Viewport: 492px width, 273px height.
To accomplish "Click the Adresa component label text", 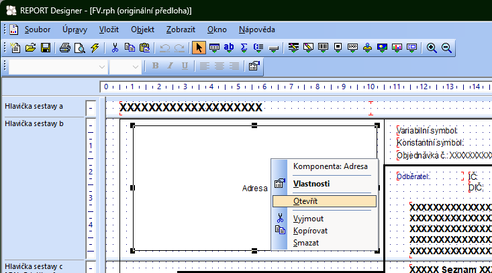I will click(255, 188).
